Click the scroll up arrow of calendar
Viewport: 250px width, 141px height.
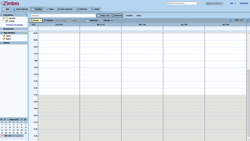click(x=248, y=33)
